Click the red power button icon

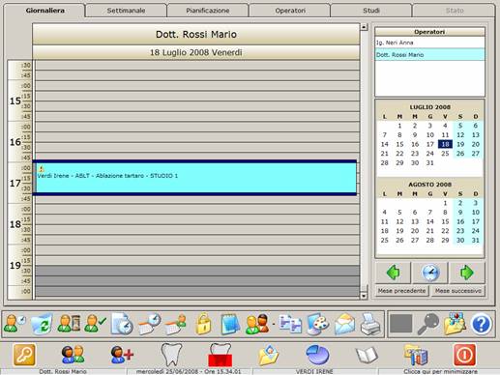tap(464, 355)
